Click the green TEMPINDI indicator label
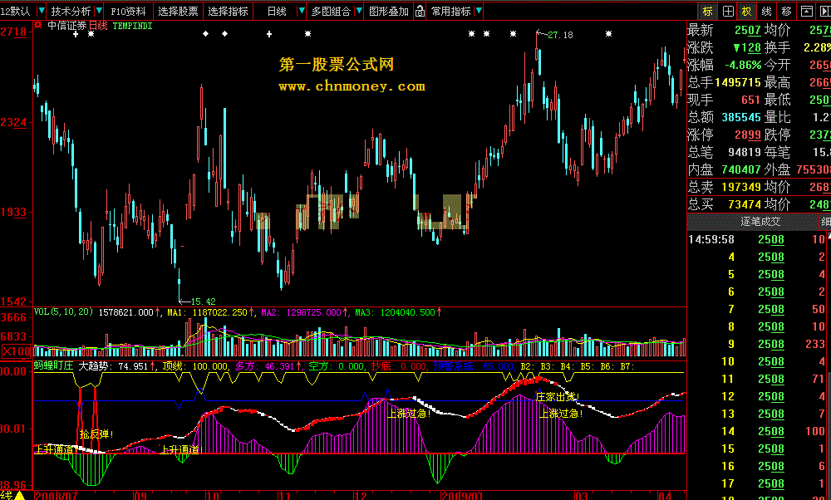The image size is (831, 500). click(x=132, y=26)
